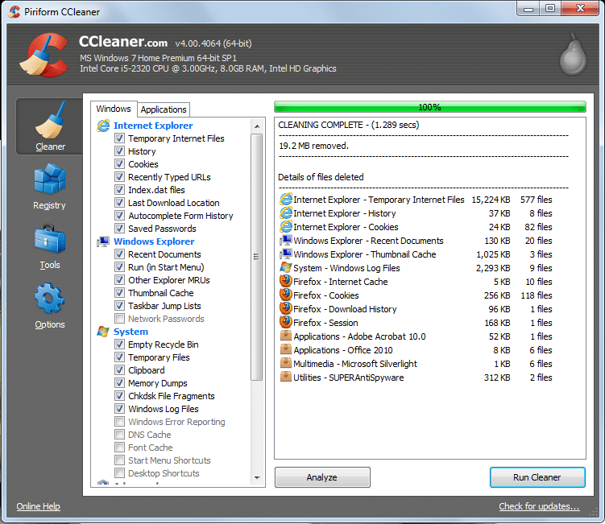Image resolution: width=605 pixels, height=524 pixels.
Task: Select the System category heading
Action: (131, 332)
